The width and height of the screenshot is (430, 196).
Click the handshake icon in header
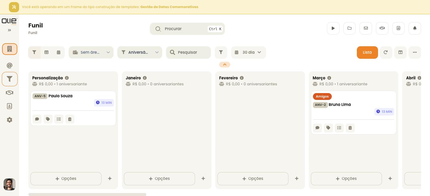(382, 28)
